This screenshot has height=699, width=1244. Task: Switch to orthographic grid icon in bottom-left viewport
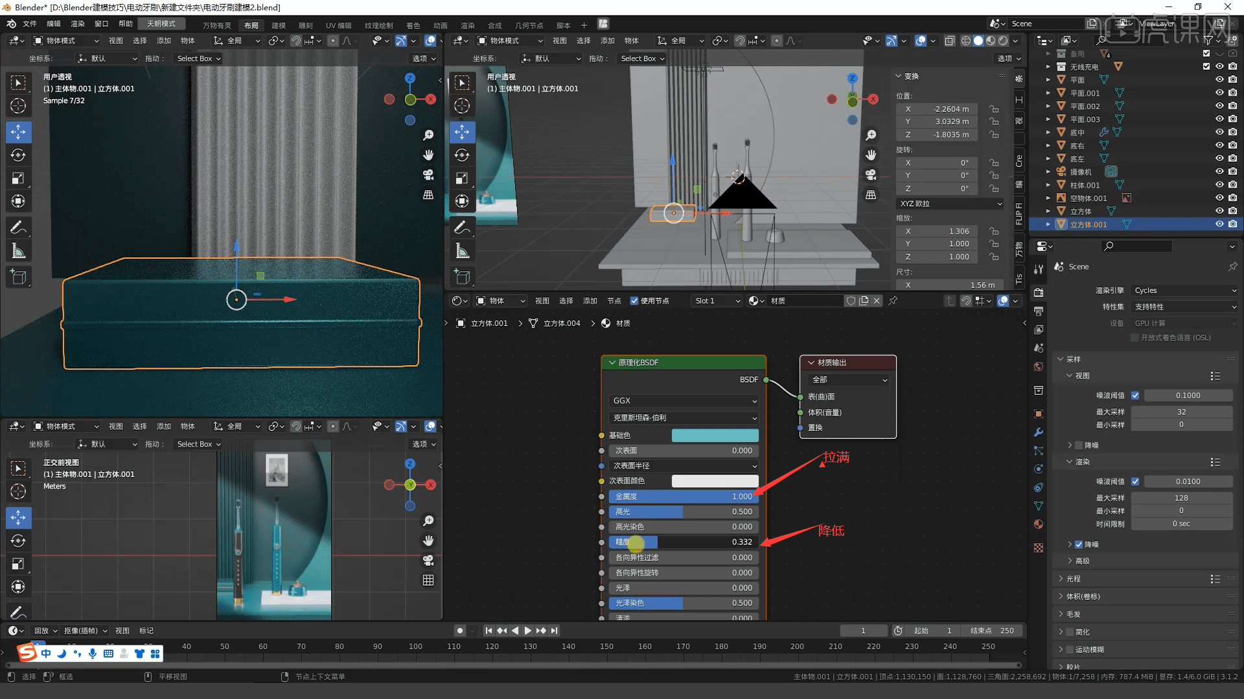428,581
